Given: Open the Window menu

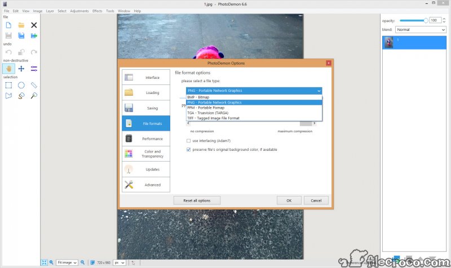Looking at the screenshot, I should (124, 11).
